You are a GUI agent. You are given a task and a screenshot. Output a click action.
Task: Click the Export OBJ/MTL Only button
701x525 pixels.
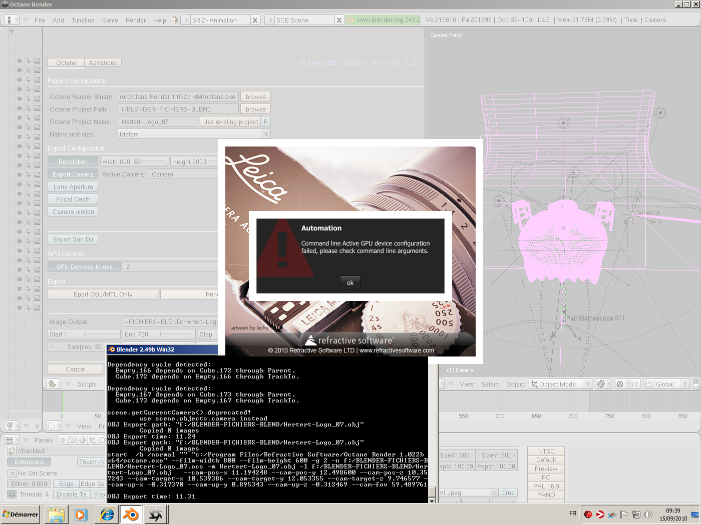click(103, 294)
